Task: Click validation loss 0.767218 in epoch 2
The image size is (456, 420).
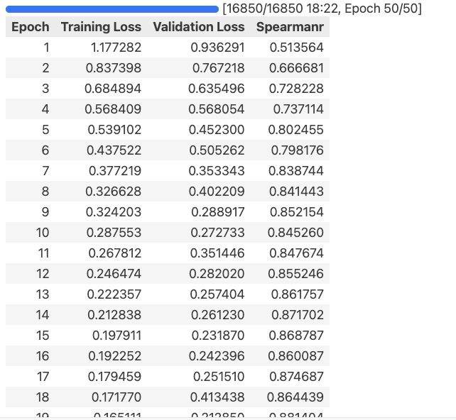Action: (x=218, y=68)
